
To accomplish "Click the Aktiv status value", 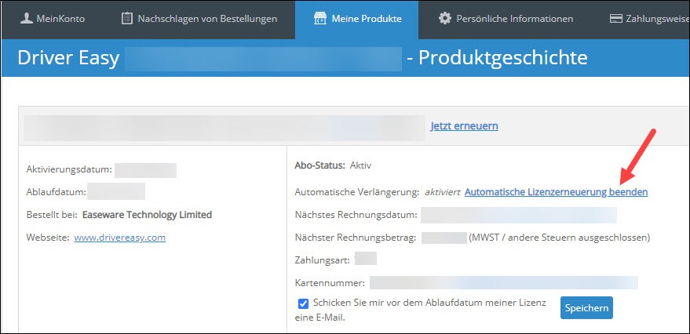I will tap(360, 165).
